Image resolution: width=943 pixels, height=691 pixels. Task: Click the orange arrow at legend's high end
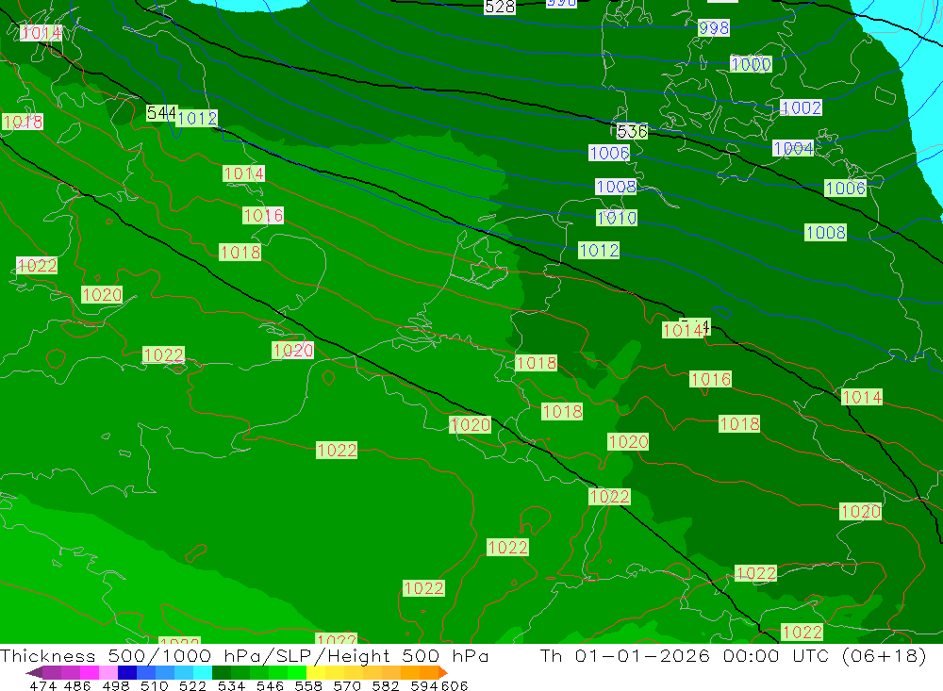point(443,672)
